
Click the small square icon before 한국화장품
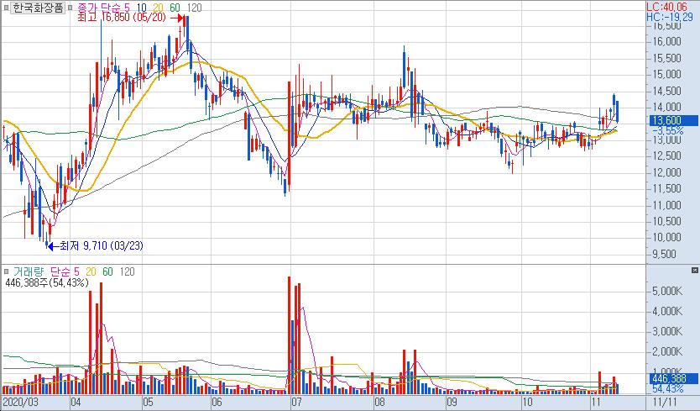[x=6, y=8]
